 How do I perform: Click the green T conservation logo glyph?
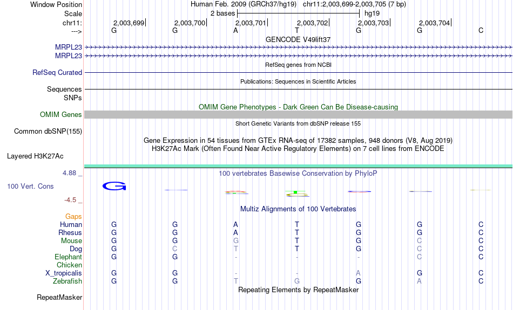click(x=295, y=192)
